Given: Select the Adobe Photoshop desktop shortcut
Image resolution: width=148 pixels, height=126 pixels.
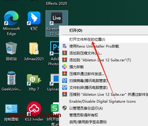Looking at the screenshot, I should 54,48.
